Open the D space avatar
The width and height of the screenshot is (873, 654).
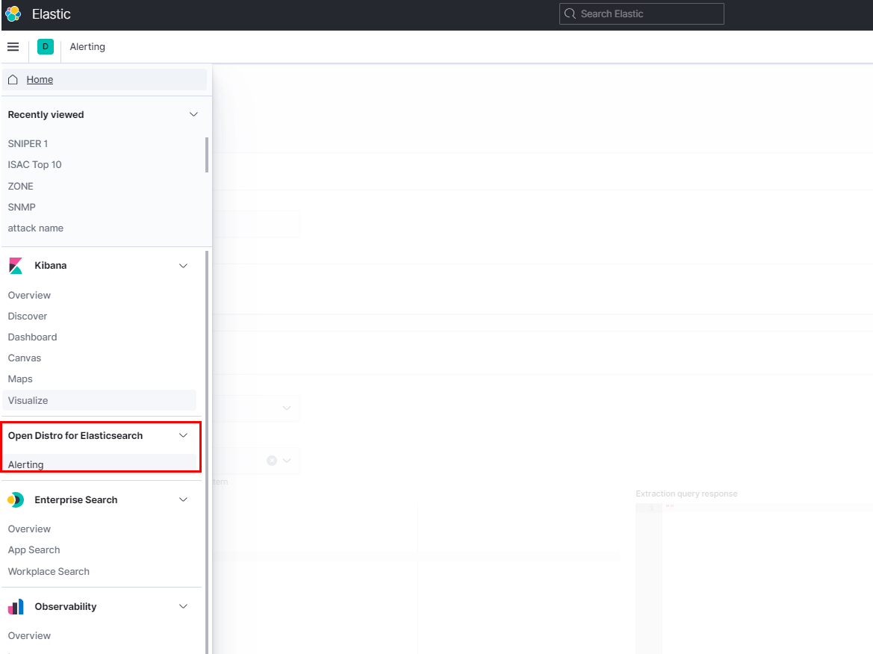[45, 47]
